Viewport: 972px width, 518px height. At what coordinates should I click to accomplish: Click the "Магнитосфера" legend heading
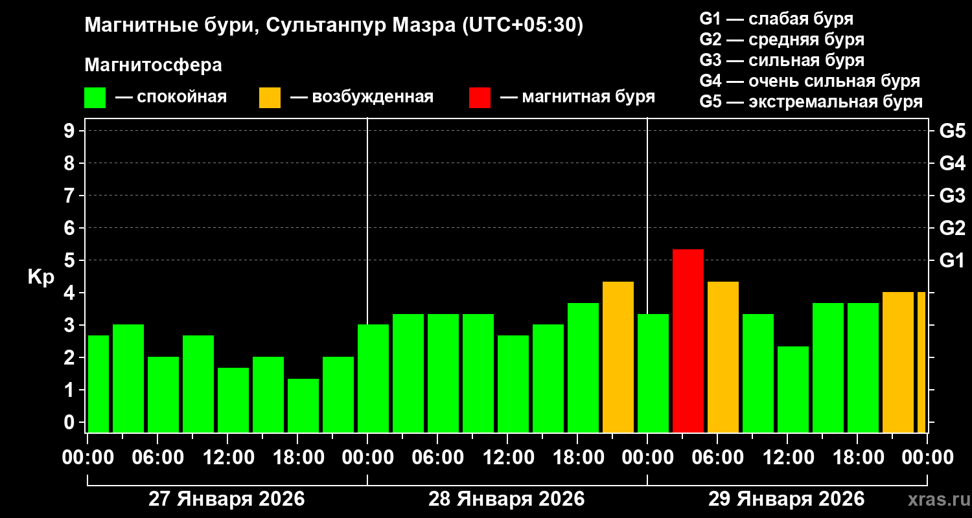153,65
